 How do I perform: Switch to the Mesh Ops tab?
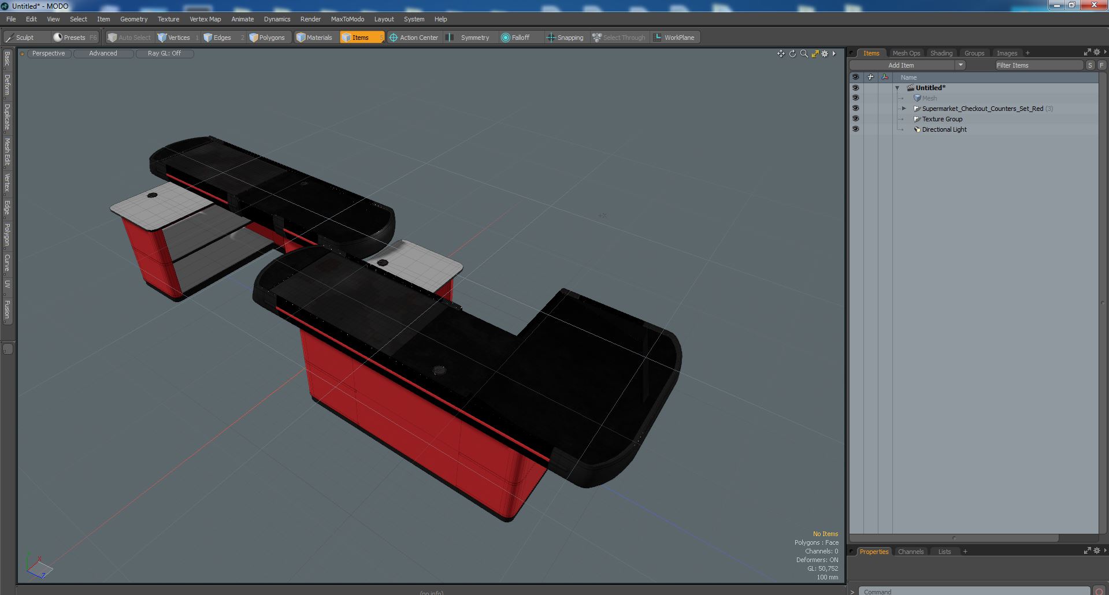click(906, 53)
